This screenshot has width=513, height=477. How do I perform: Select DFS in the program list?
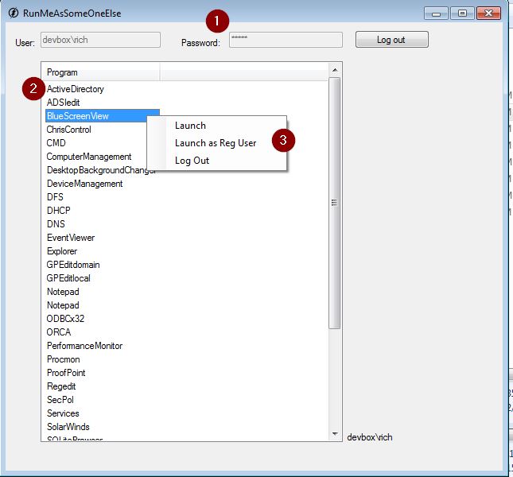click(x=55, y=197)
